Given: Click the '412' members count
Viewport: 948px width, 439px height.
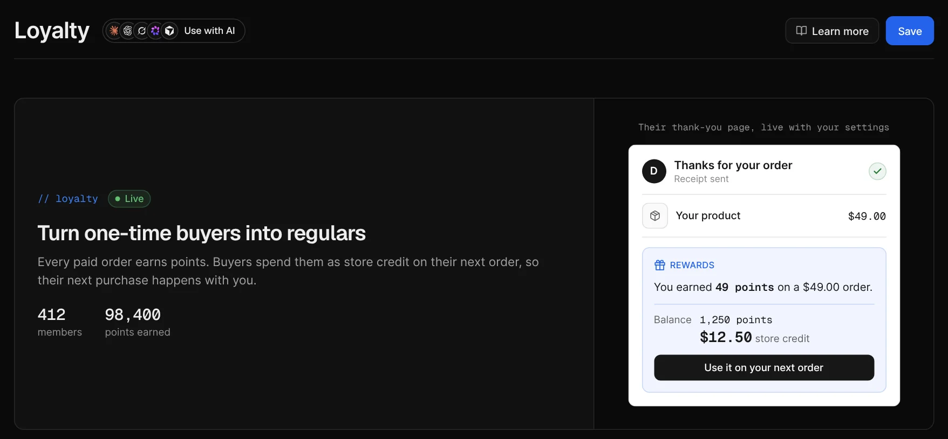Looking at the screenshot, I should (x=51, y=315).
